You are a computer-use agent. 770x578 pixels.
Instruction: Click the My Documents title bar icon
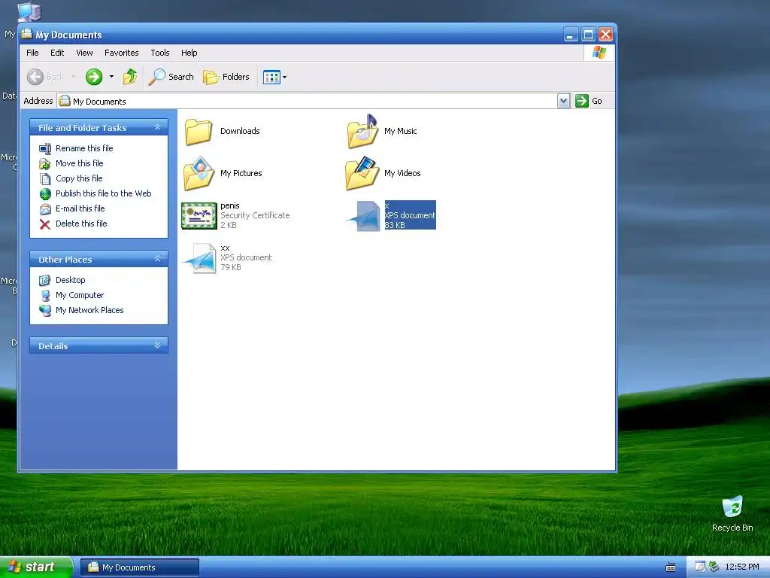[26, 34]
